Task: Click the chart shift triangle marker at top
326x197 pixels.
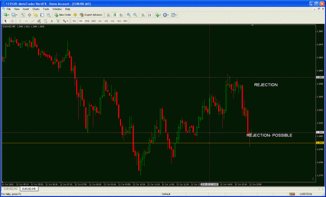Action: point(252,25)
